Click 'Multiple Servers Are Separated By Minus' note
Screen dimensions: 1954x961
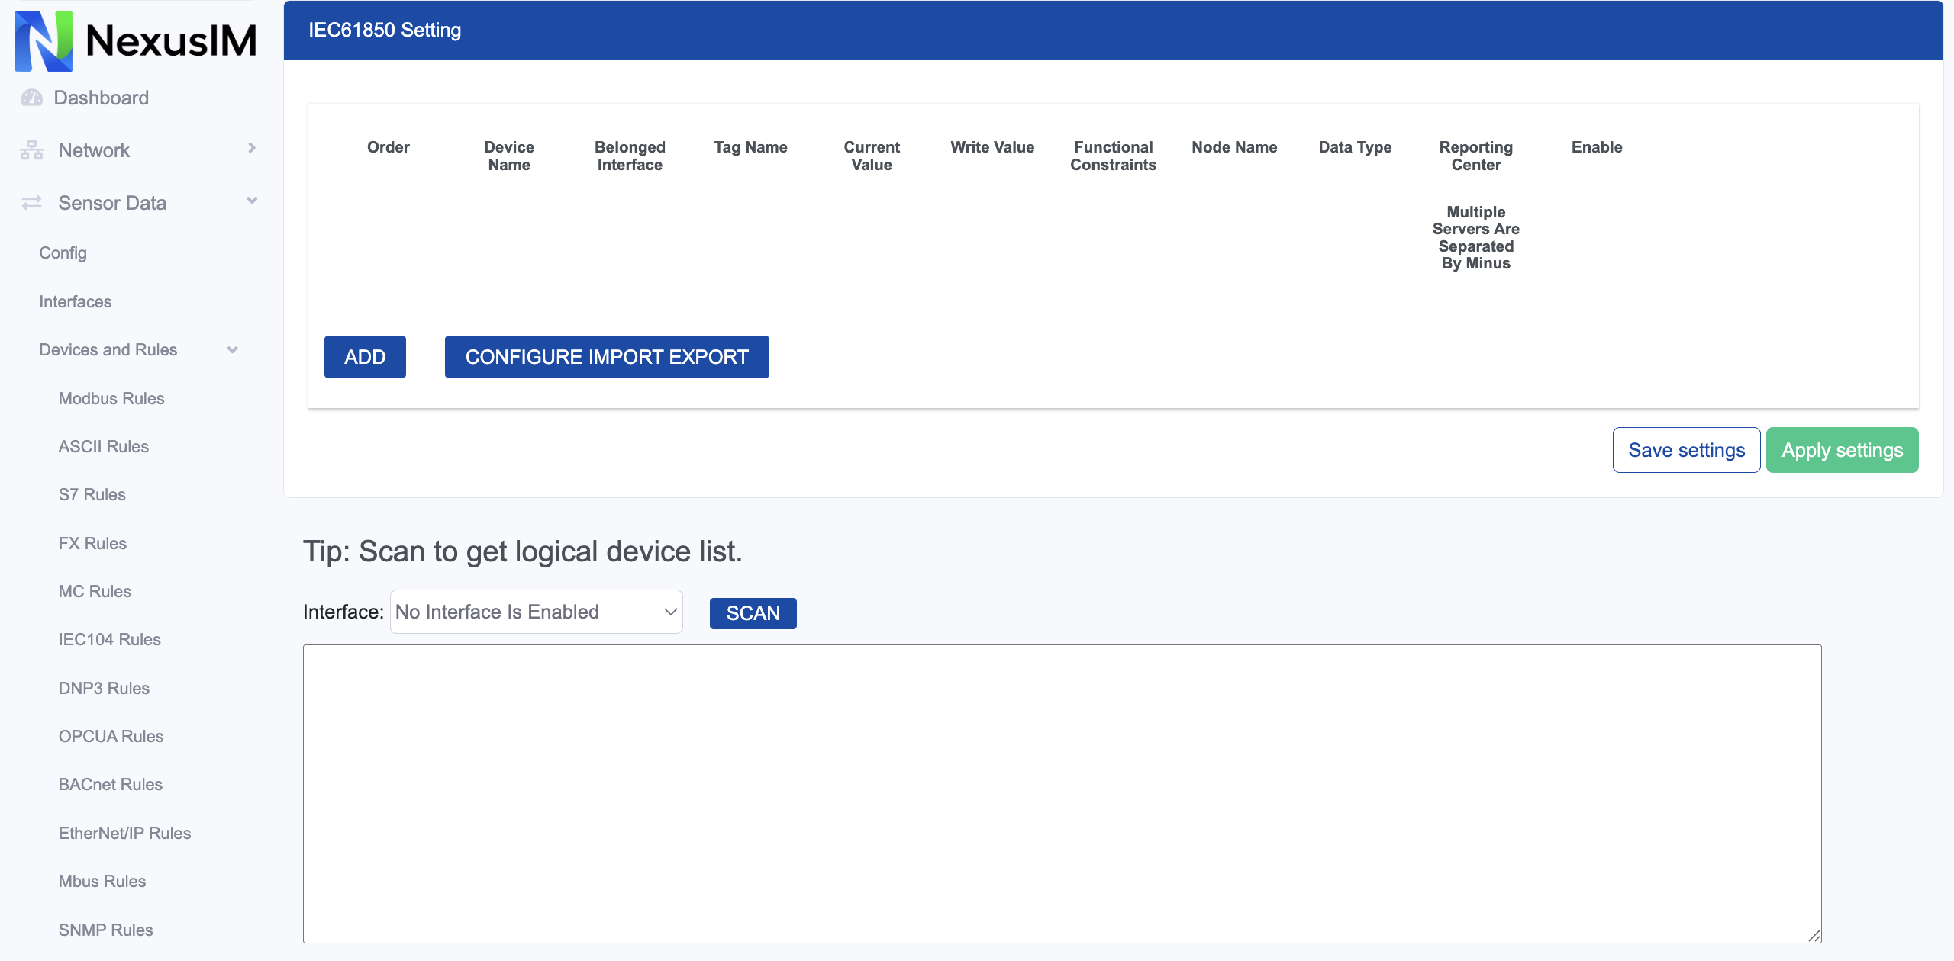(x=1475, y=237)
